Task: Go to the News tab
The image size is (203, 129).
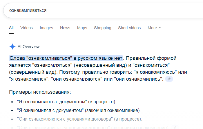Action: point(65,28)
